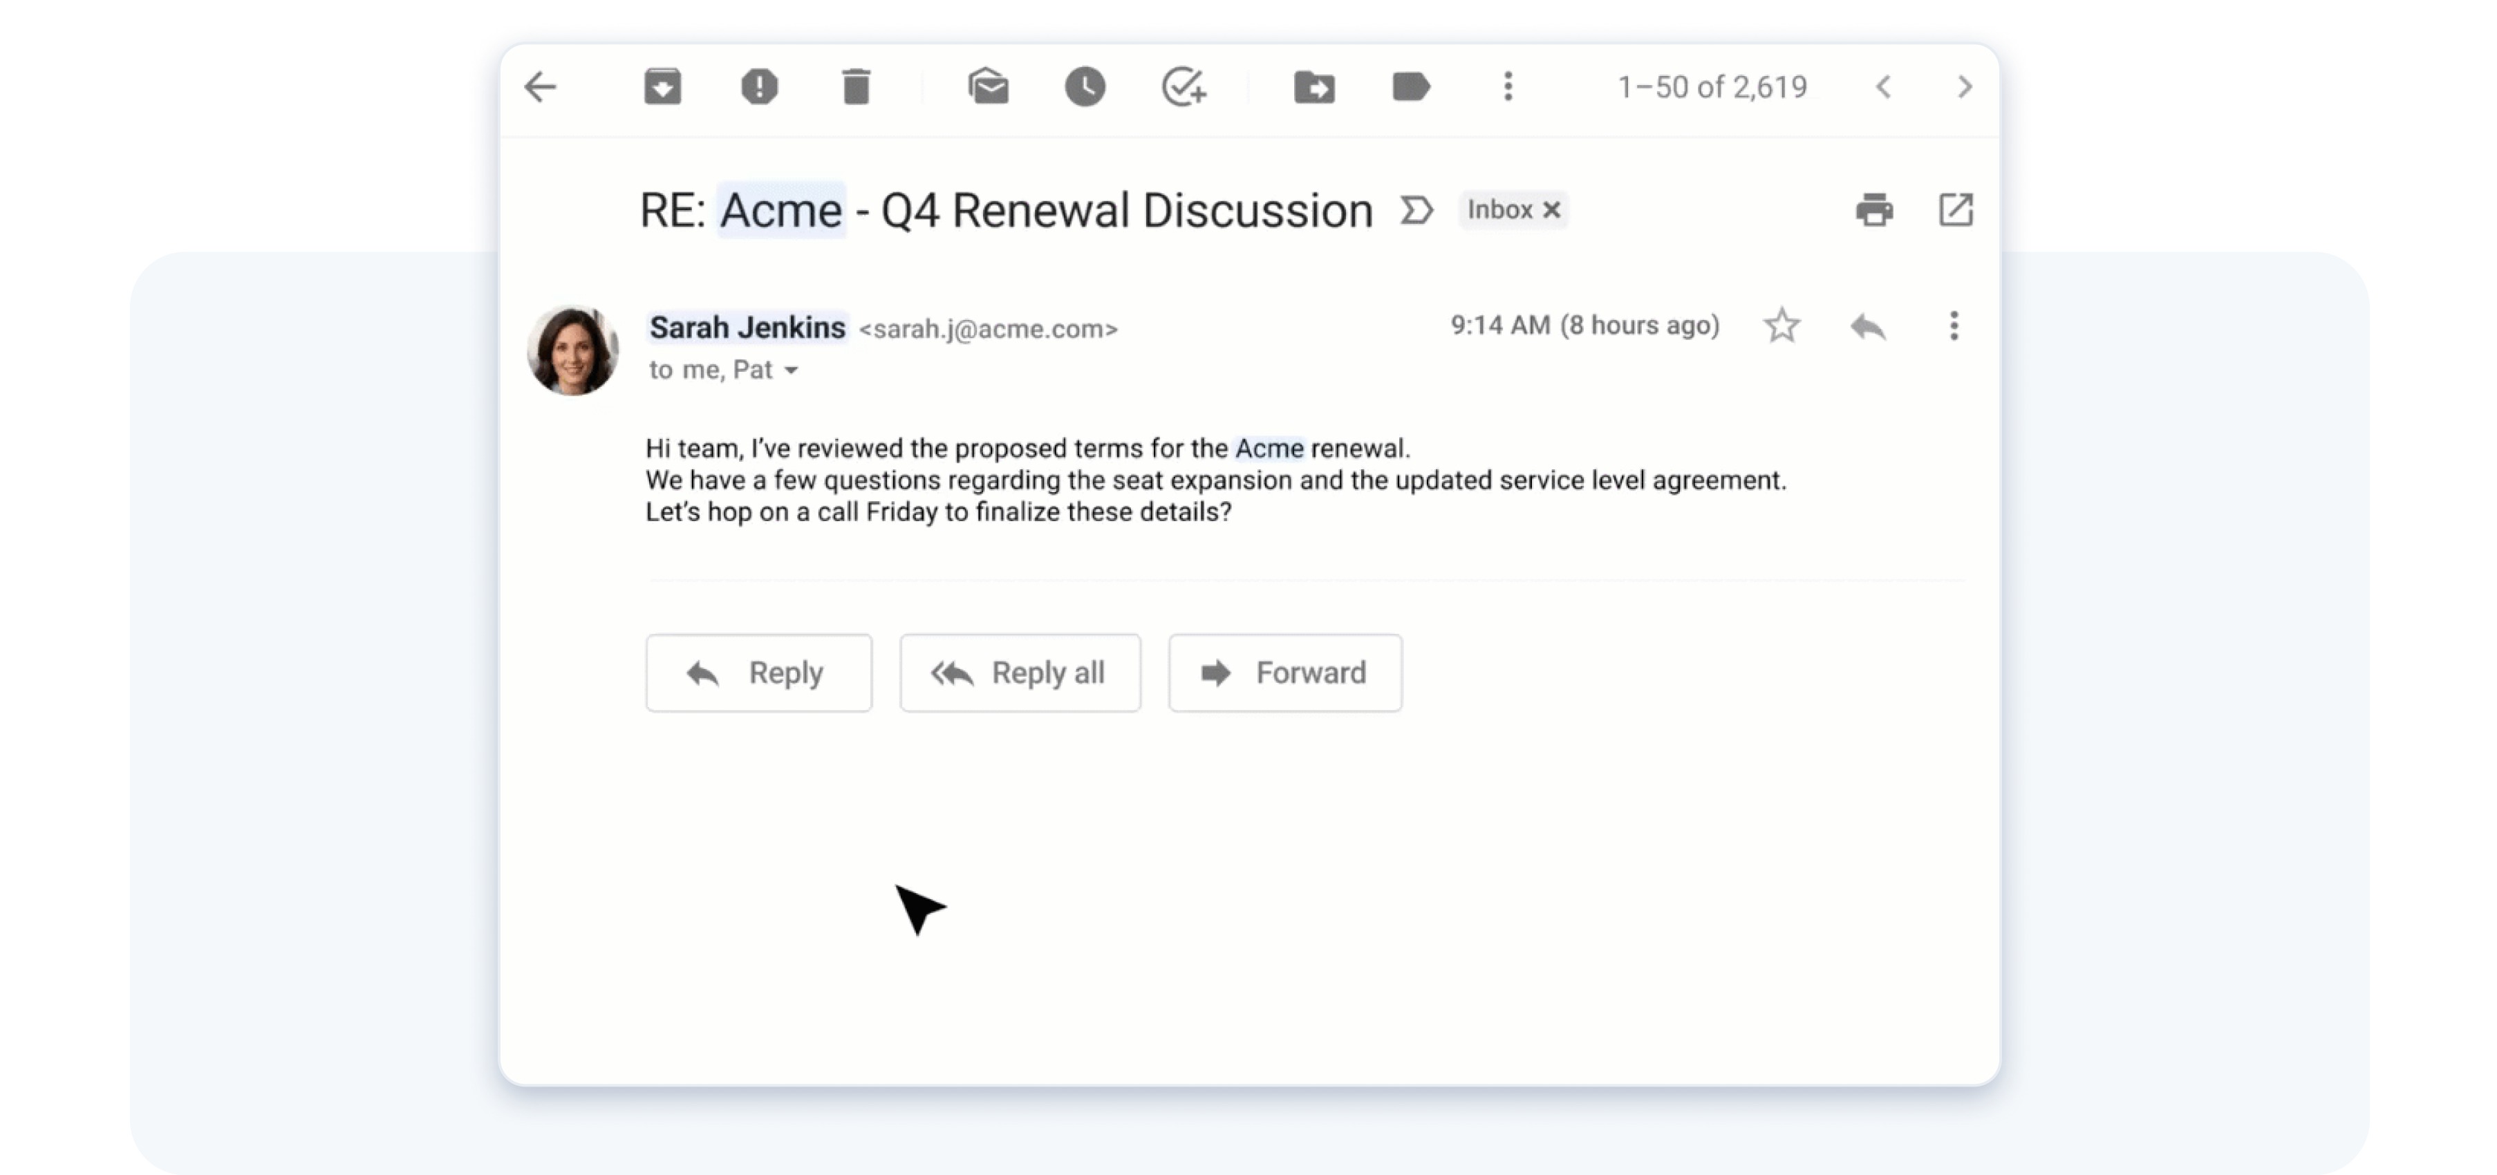Click the sarah.j@acme.com address
Viewport: 2497px width, 1175px height.
(988, 330)
